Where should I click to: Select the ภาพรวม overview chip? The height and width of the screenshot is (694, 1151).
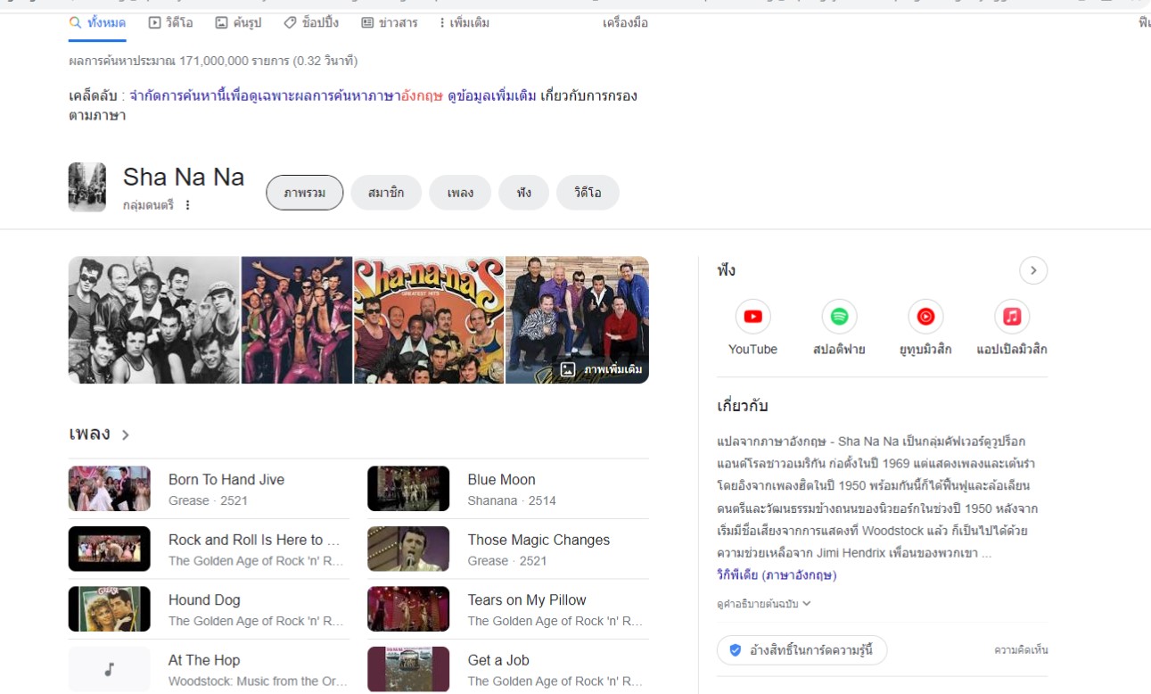pyautogui.click(x=305, y=193)
